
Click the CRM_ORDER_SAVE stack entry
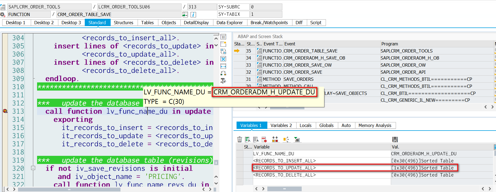(303, 72)
